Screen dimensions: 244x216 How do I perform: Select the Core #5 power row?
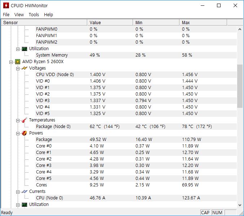tap(136, 178)
